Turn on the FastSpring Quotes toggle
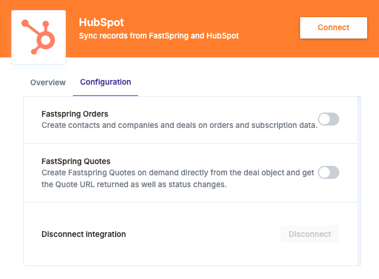 (328, 172)
